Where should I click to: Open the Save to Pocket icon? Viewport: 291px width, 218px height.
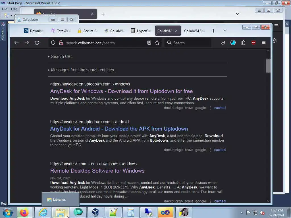223,43
